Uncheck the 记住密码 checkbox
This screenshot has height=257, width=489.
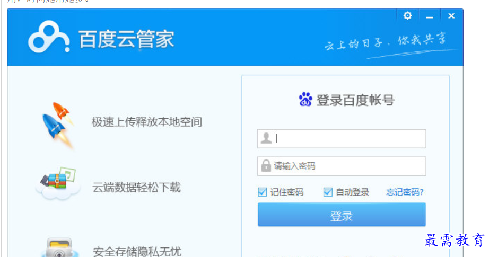click(263, 192)
